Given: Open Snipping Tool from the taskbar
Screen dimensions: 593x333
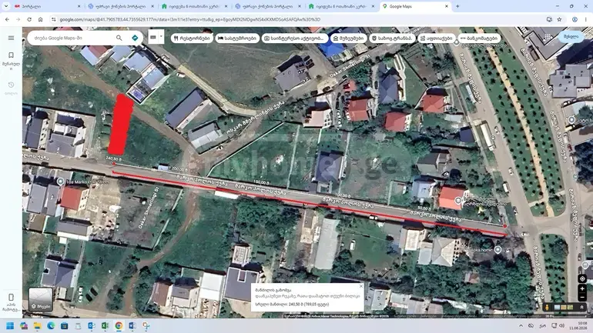Looking at the screenshot, I should click(x=146, y=325).
